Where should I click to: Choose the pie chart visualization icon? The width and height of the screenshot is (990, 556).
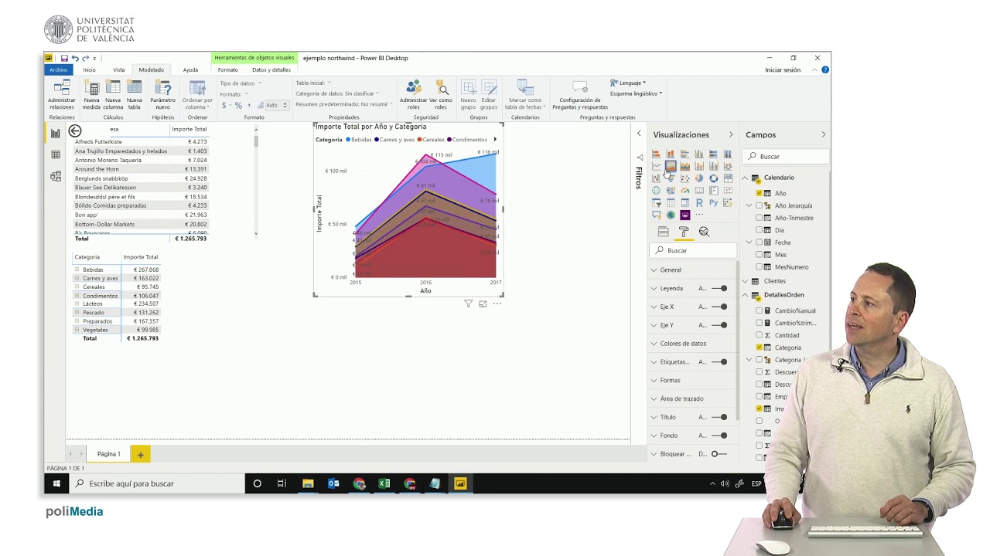tap(699, 178)
